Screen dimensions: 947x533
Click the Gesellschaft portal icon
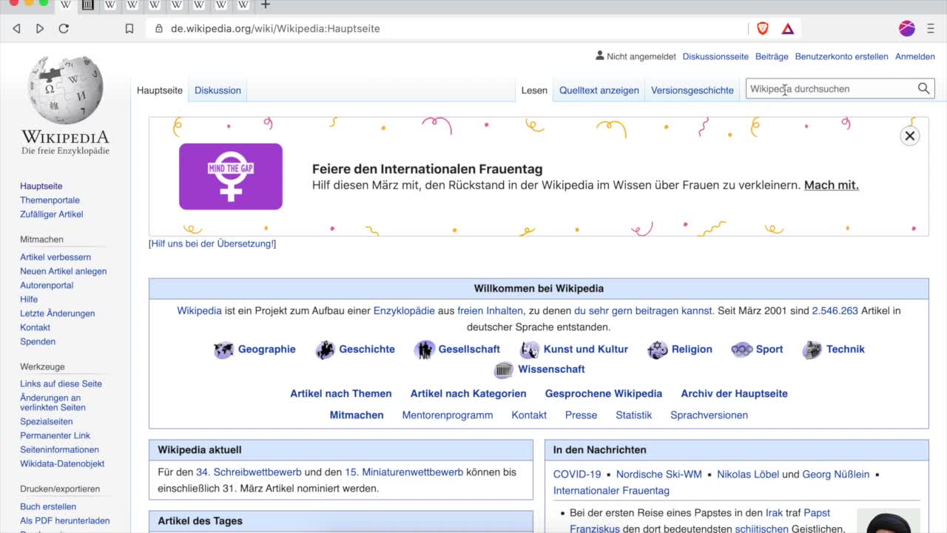point(425,350)
